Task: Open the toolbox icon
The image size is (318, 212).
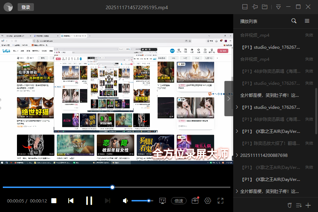Action: (x=195, y=201)
